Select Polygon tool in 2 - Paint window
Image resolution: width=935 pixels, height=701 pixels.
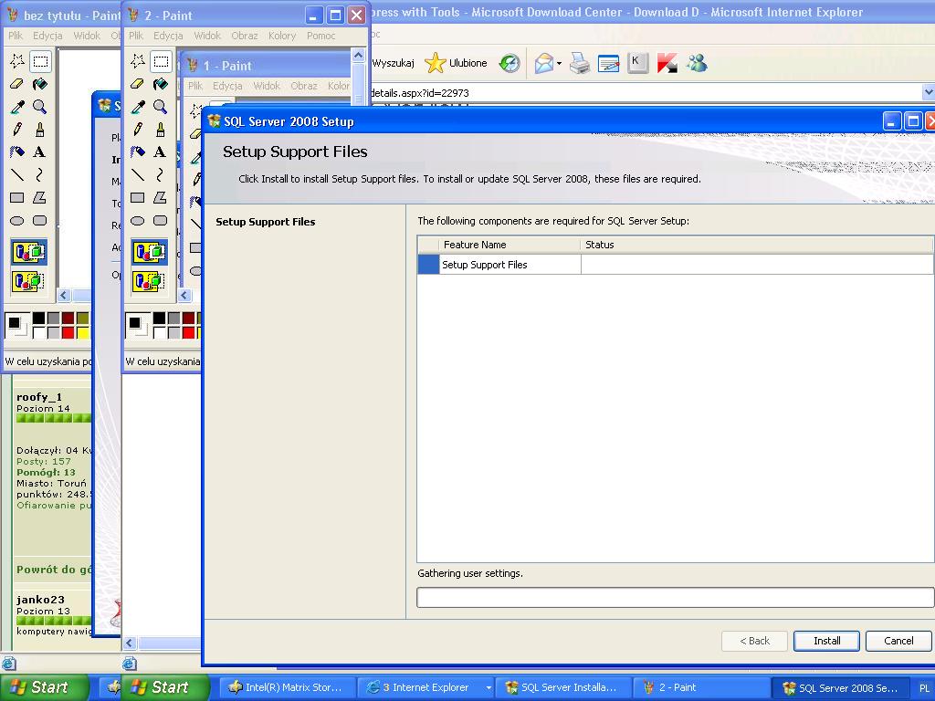coord(161,197)
